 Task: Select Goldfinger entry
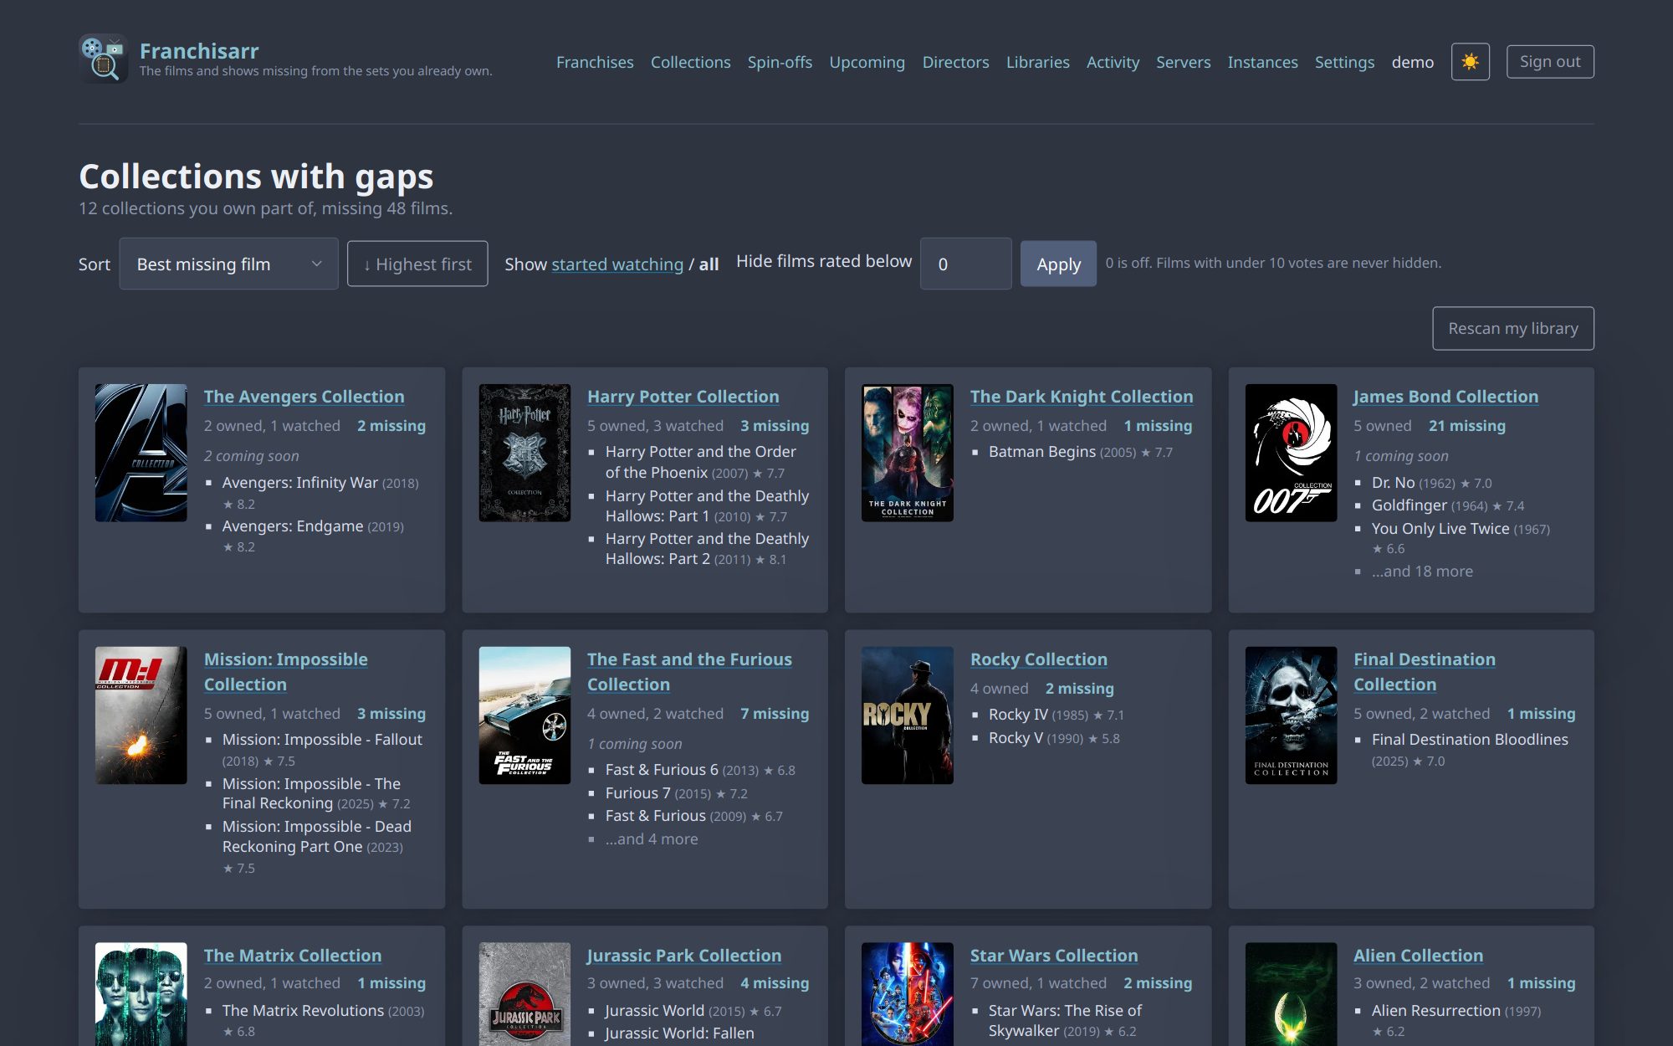1447,505
